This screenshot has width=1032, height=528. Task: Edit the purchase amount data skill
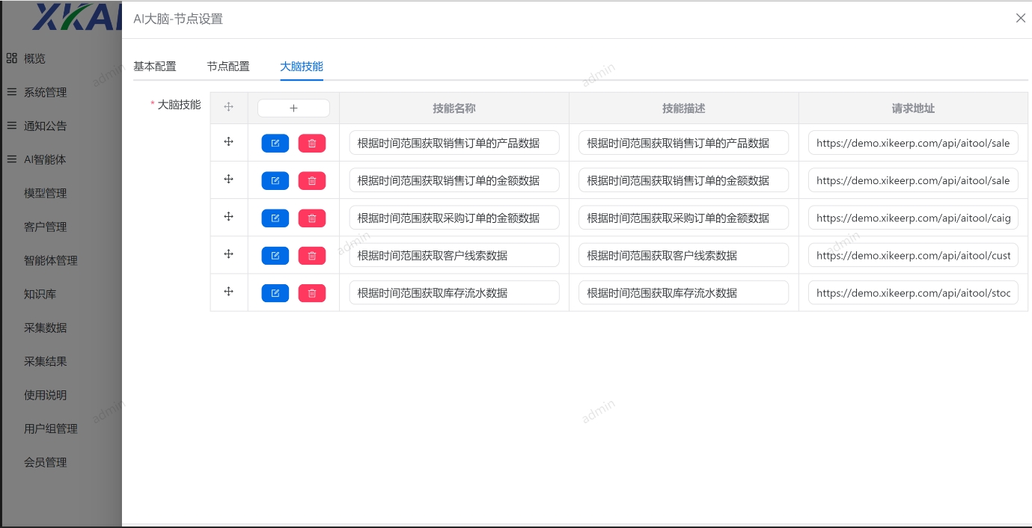point(275,218)
